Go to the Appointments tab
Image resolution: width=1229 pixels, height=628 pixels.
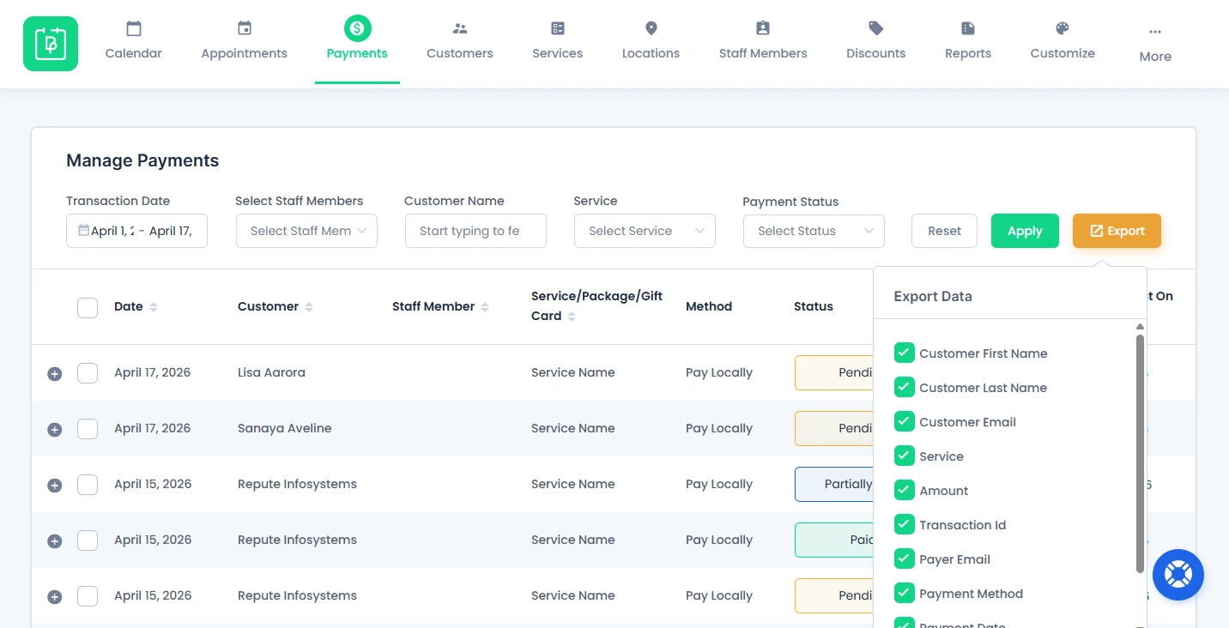pos(245,53)
